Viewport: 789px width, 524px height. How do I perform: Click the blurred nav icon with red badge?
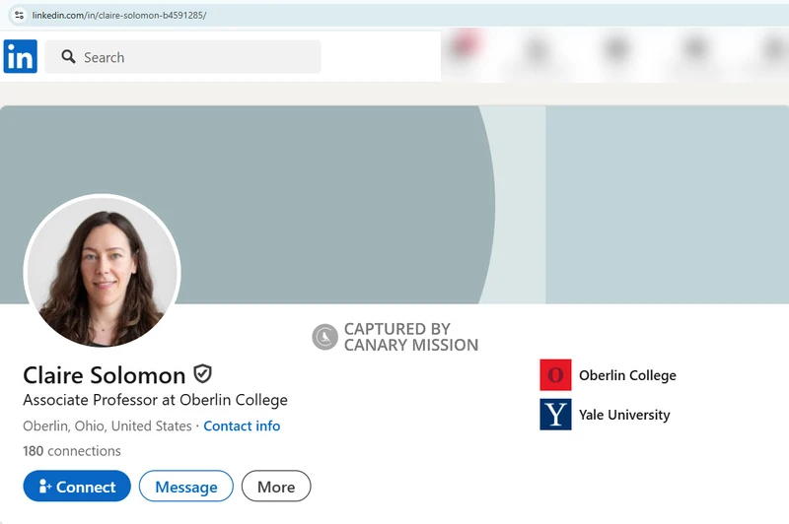[463, 47]
